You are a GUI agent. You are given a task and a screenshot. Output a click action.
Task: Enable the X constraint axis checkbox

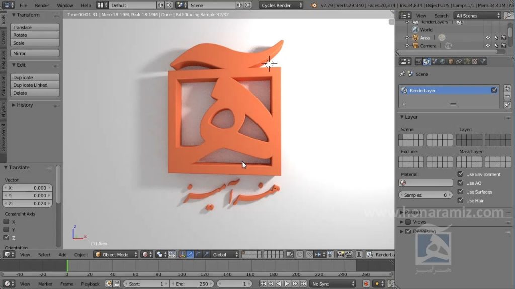[x=6, y=221]
